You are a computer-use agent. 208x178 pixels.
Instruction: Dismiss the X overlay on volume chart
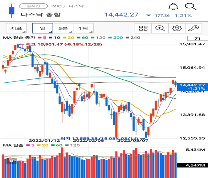point(11,161)
